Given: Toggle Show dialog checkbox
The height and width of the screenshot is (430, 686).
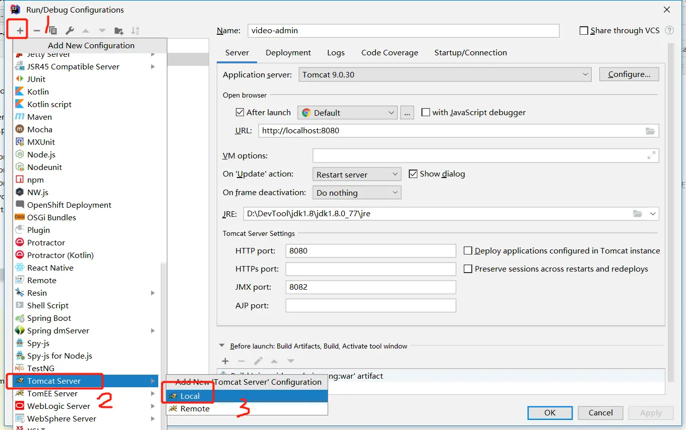Looking at the screenshot, I should [413, 174].
